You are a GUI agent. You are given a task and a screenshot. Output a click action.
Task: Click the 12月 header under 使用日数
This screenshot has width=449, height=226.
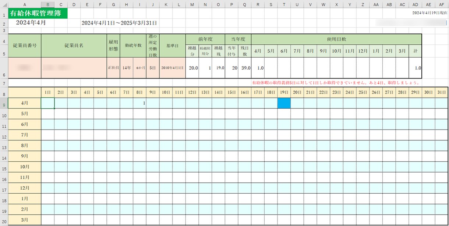363,51
